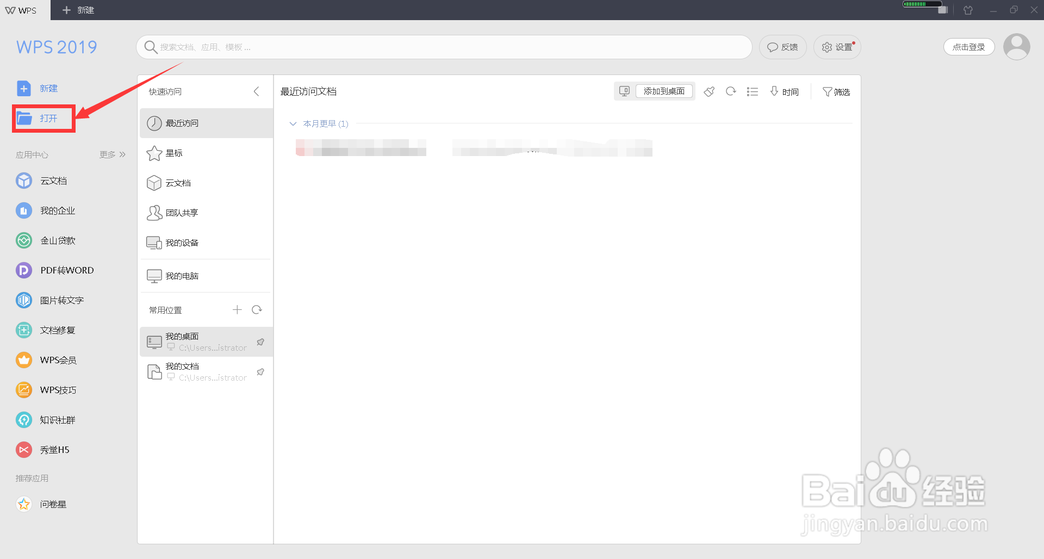The height and width of the screenshot is (559, 1044).
Task: Click 添加到桌面 button
Action: 664,91
